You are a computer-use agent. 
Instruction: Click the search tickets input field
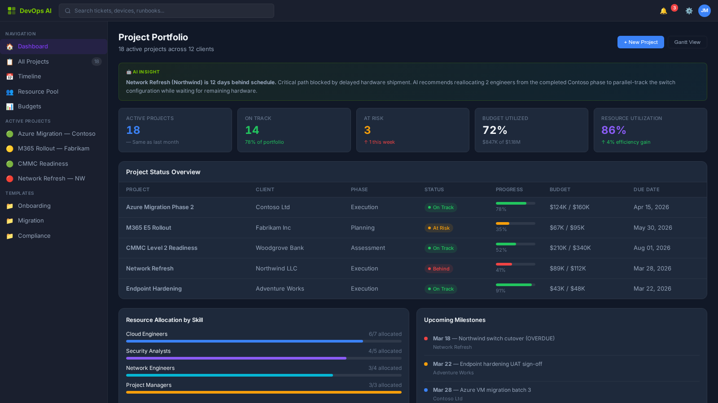166,11
